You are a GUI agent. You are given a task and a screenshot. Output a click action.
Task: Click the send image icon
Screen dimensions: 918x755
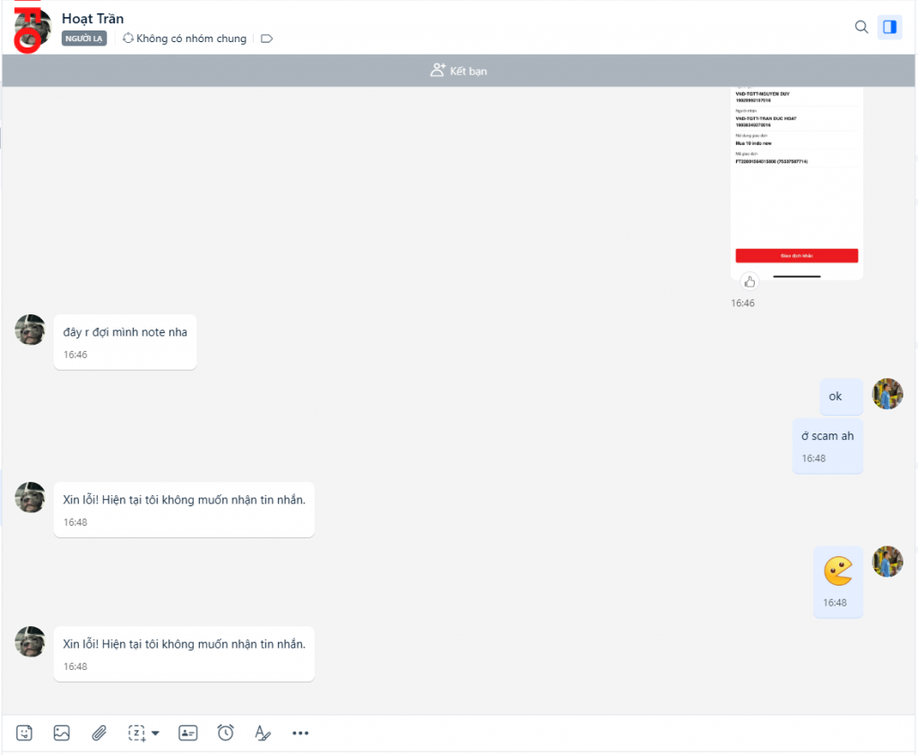[x=61, y=733]
